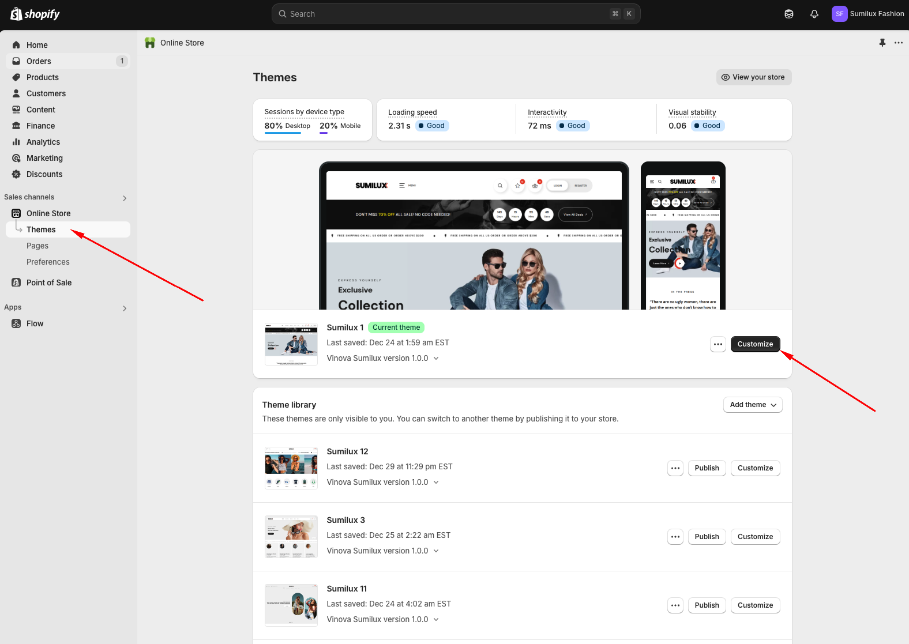The image size is (909, 644).
Task: Expand Sumilux 3 version details chevron
Action: [436, 551]
